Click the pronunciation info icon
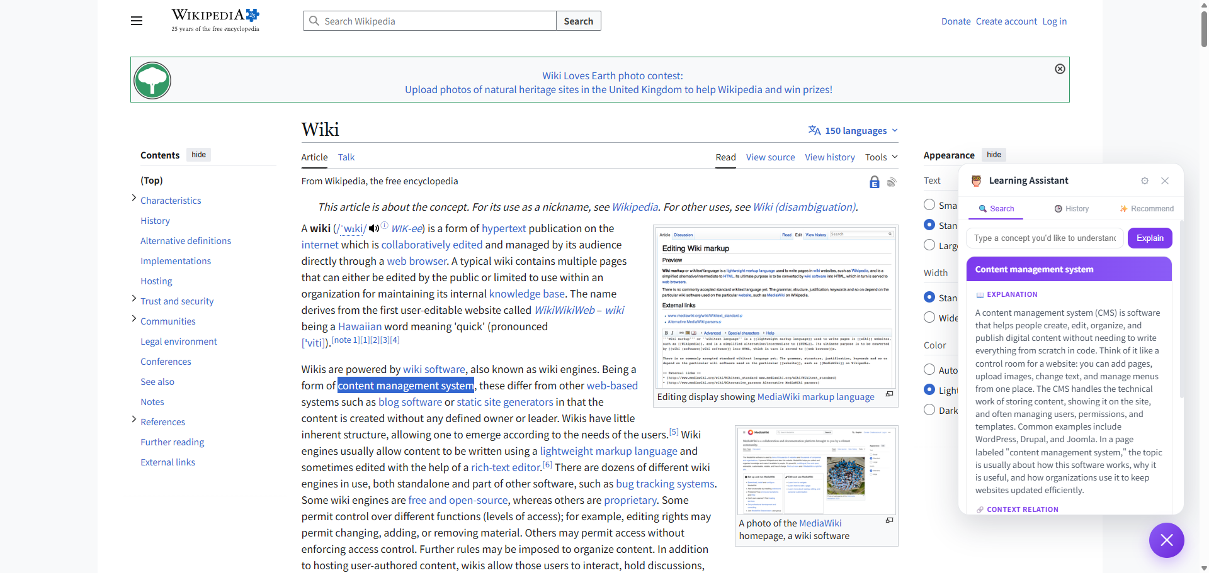The height and width of the screenshot is (573, 1209). [x=385, y=226]
